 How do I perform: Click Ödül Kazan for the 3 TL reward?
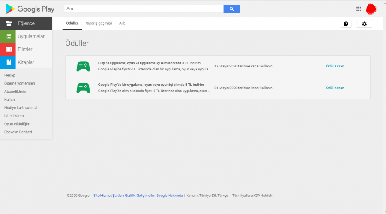335,66
